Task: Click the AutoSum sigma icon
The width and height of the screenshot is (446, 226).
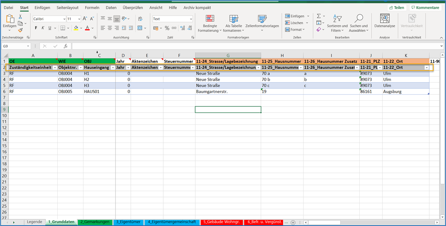Action: (x=318, y=16)
